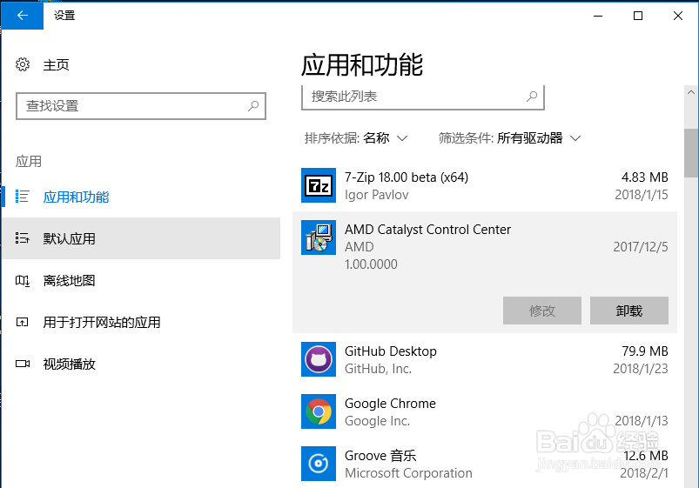Maximize the 设置 window
Image resolution: width=699 pixels, height=488 pixels.
tap(638, 16)
